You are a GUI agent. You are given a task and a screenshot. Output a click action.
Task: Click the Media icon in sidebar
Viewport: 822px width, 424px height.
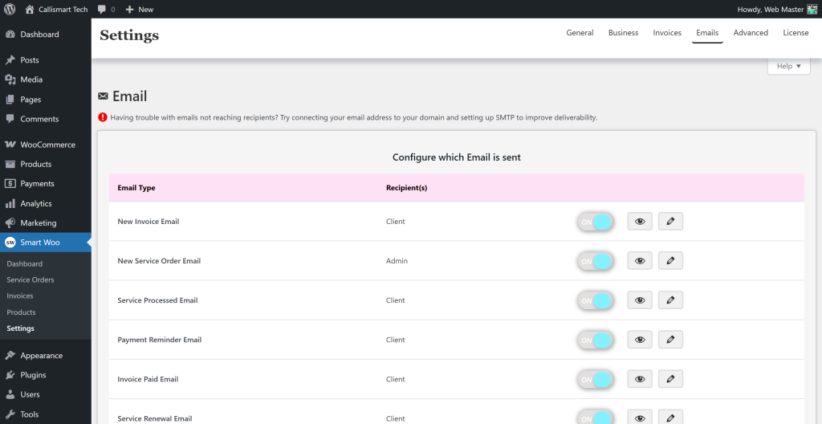tap(10, 79)
